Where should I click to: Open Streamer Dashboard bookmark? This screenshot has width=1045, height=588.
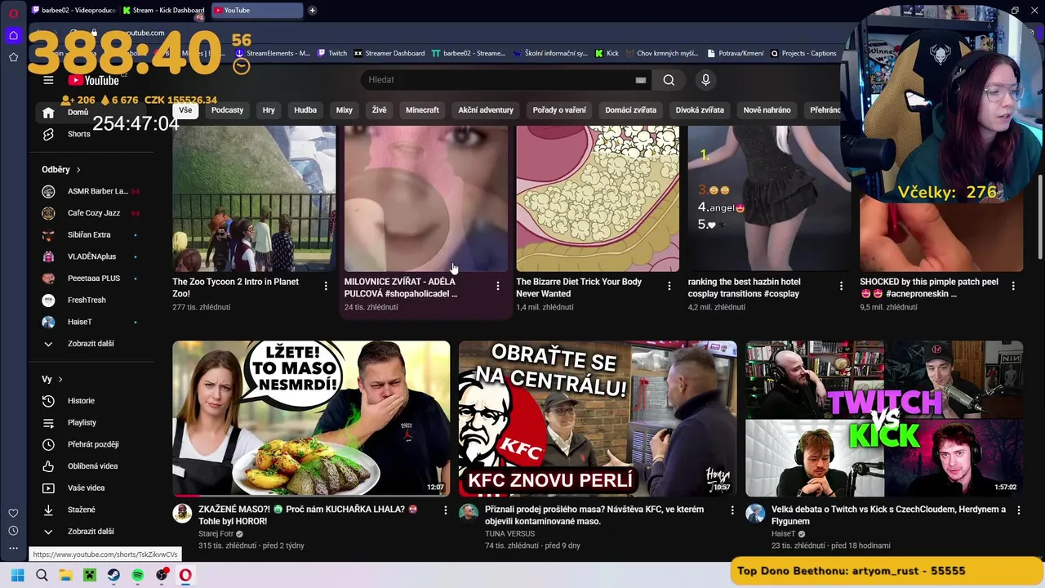click(x=389, y=54)
